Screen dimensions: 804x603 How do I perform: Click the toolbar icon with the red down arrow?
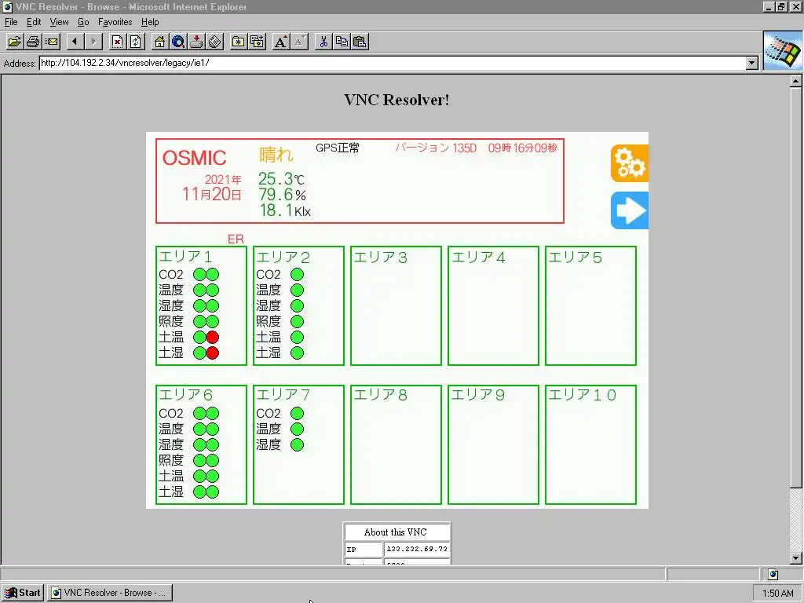coord(196,42)
